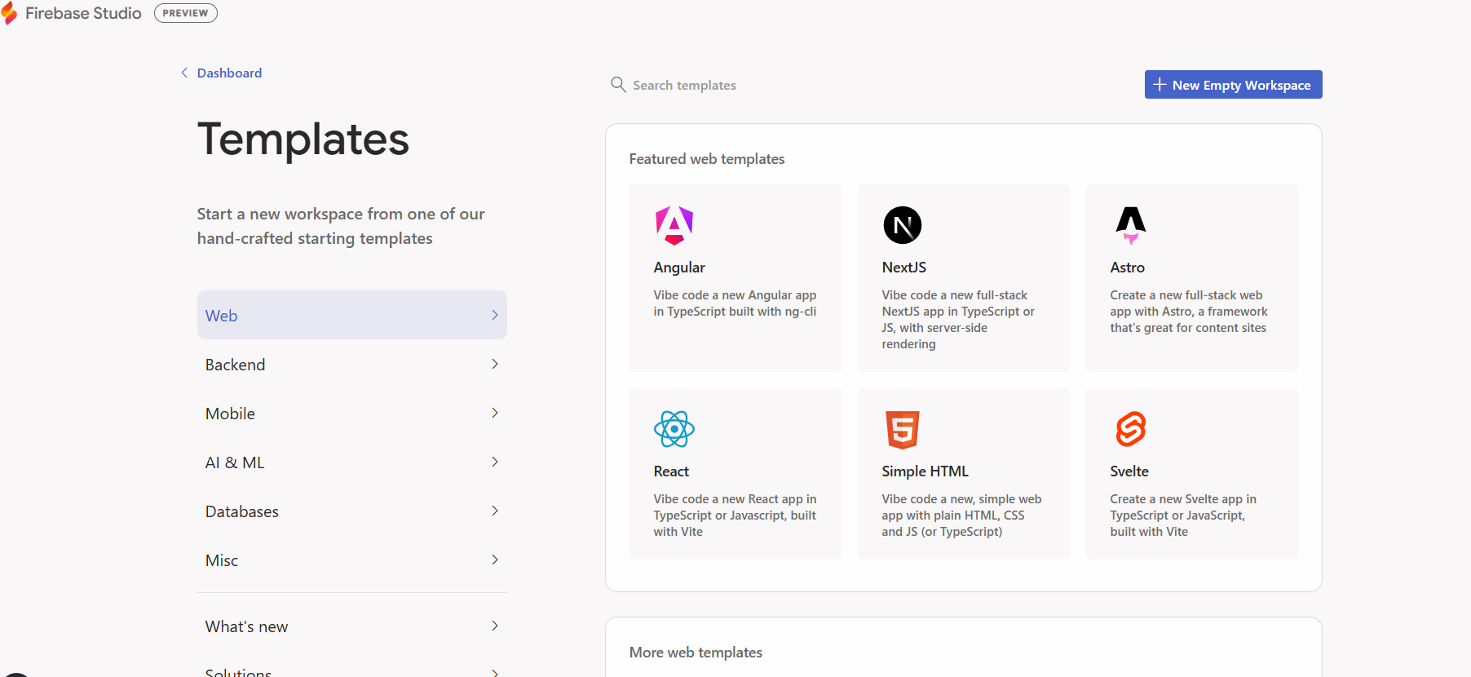Open the Simple HTML template title
This screenshot has width=1471, height=677.
(x=925, y=471)
